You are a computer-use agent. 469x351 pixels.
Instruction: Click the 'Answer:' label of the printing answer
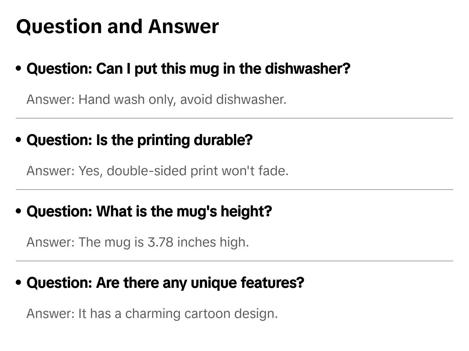51,171
